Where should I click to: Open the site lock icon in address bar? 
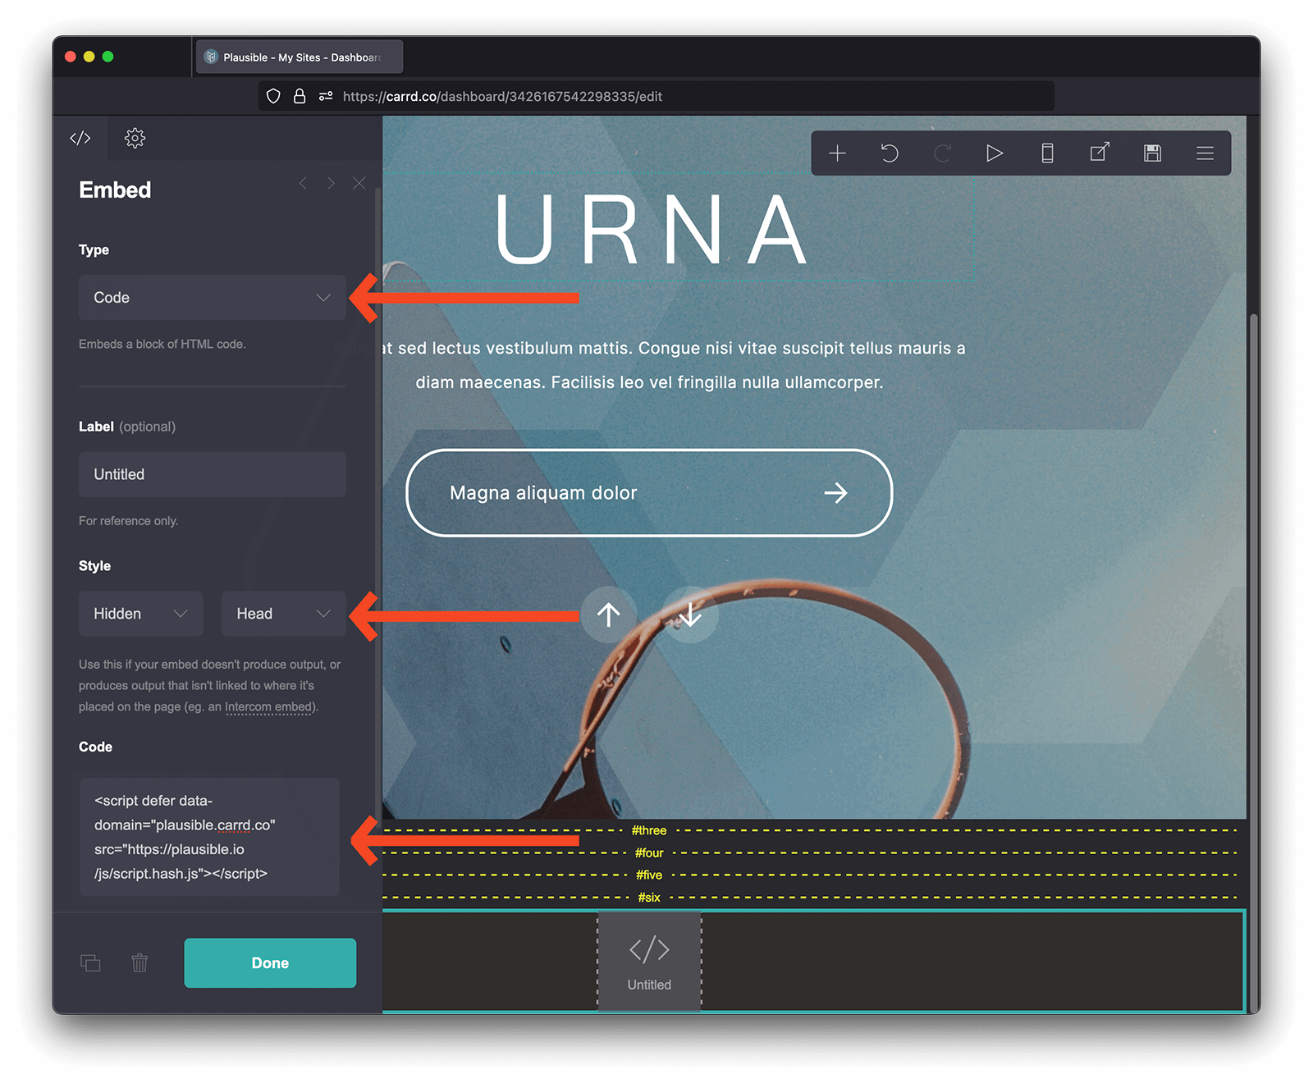[x=300, y=96]
